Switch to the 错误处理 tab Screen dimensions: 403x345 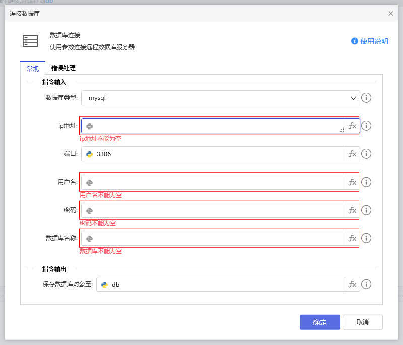tap(63, 68)
